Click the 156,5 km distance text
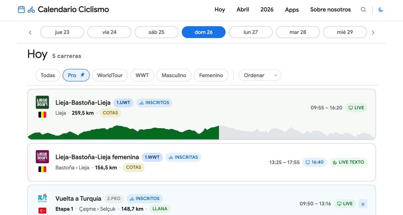The image size is (403, 215). 106,167
